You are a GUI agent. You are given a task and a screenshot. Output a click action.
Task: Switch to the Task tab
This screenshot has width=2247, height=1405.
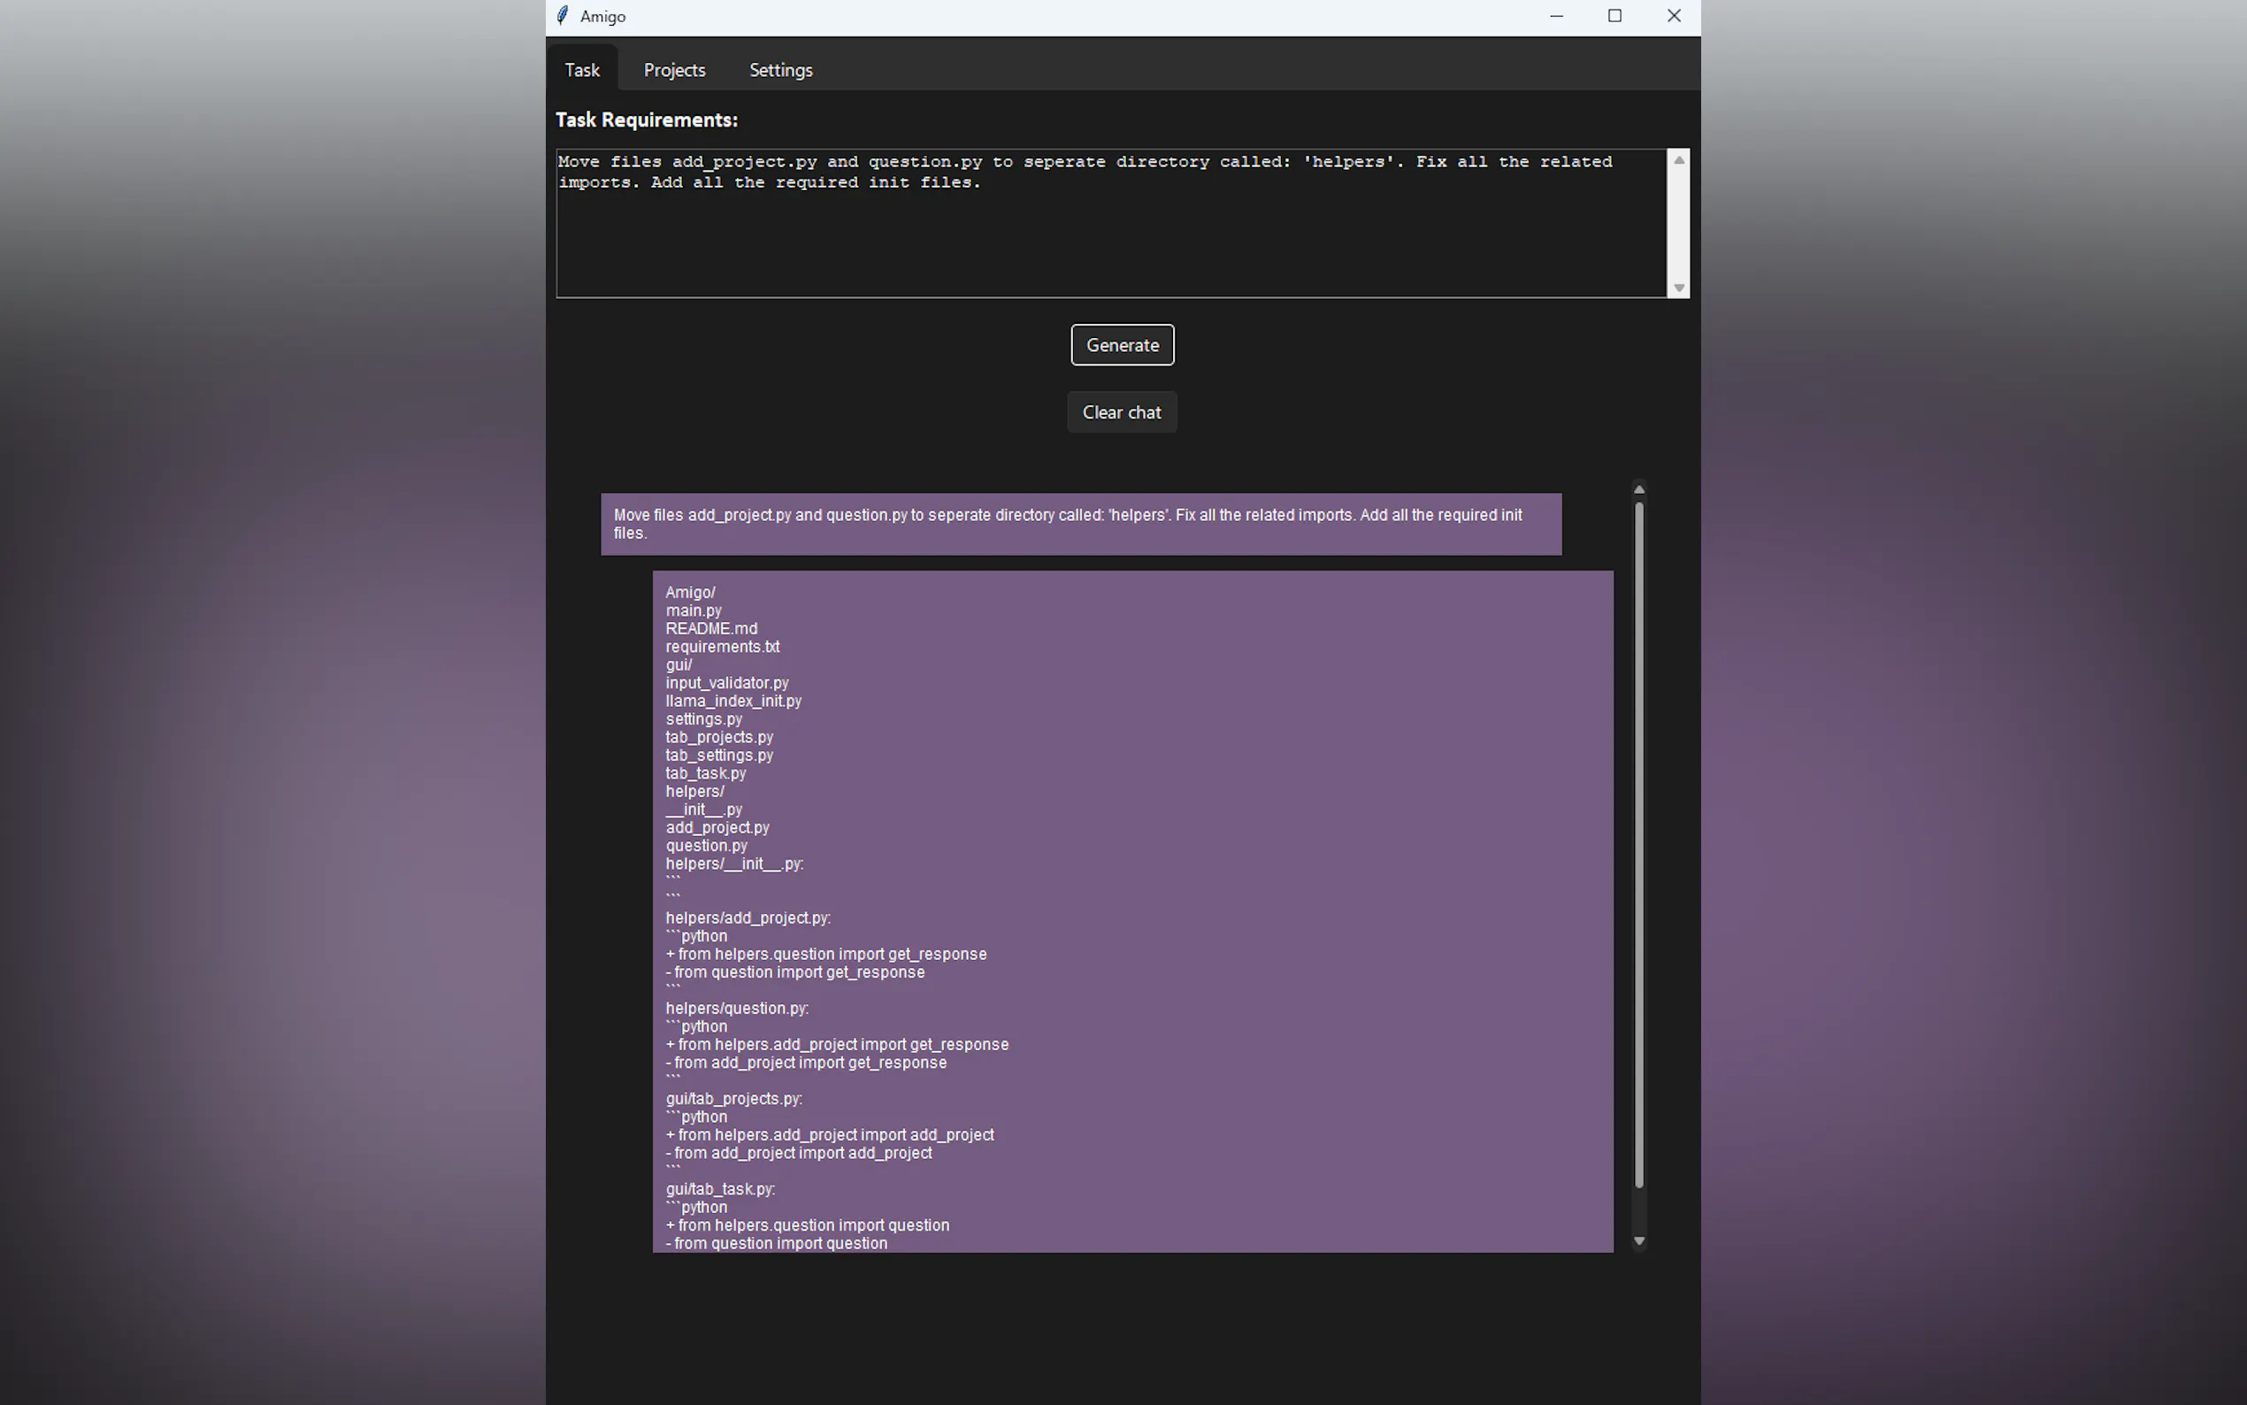click(582, 70)
